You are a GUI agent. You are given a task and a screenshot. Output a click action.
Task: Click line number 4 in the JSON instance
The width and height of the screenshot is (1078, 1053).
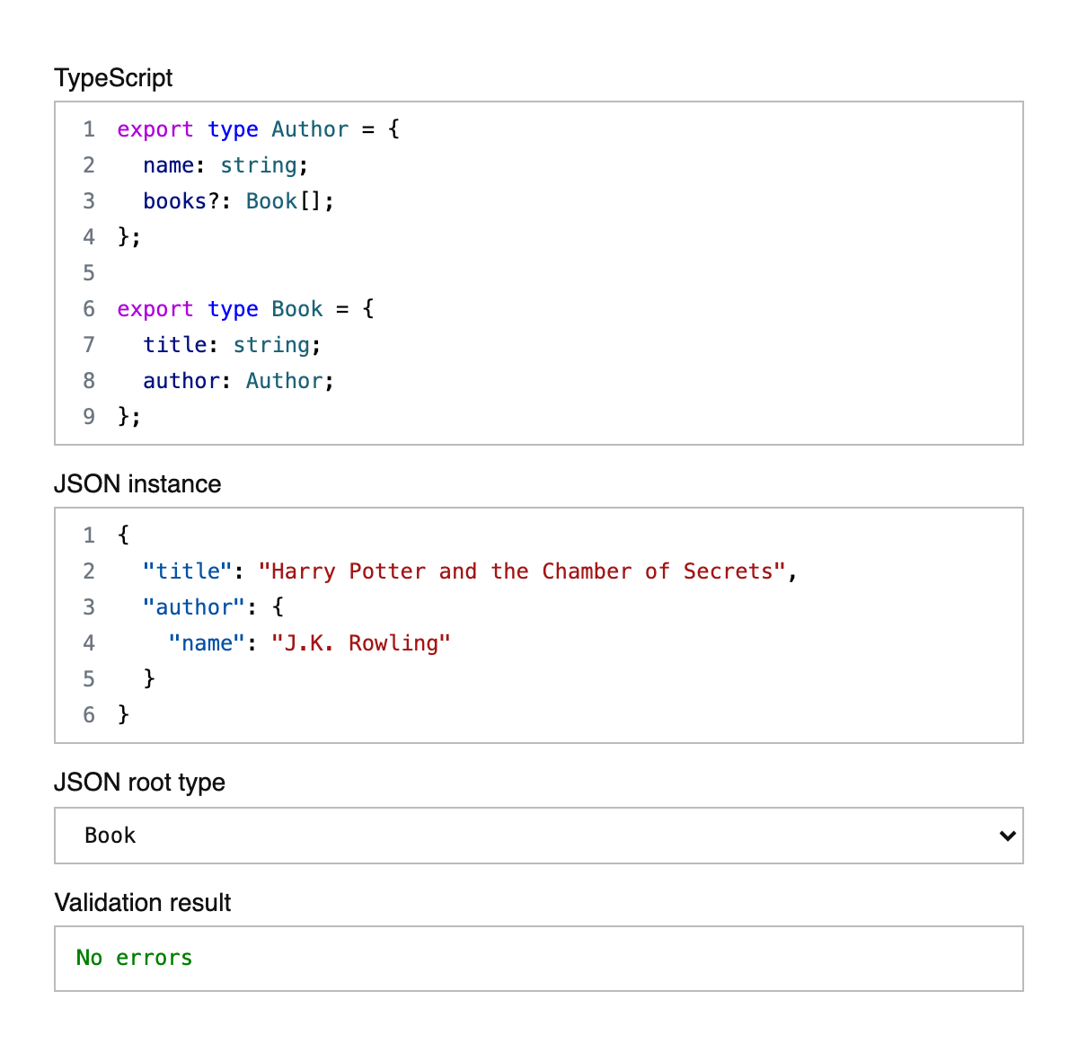[x=88, y=643]
